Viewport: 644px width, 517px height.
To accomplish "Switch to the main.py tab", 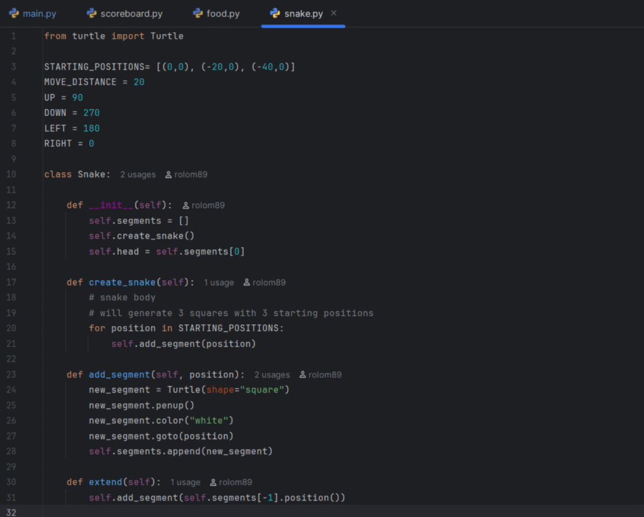I will point(39,13).
